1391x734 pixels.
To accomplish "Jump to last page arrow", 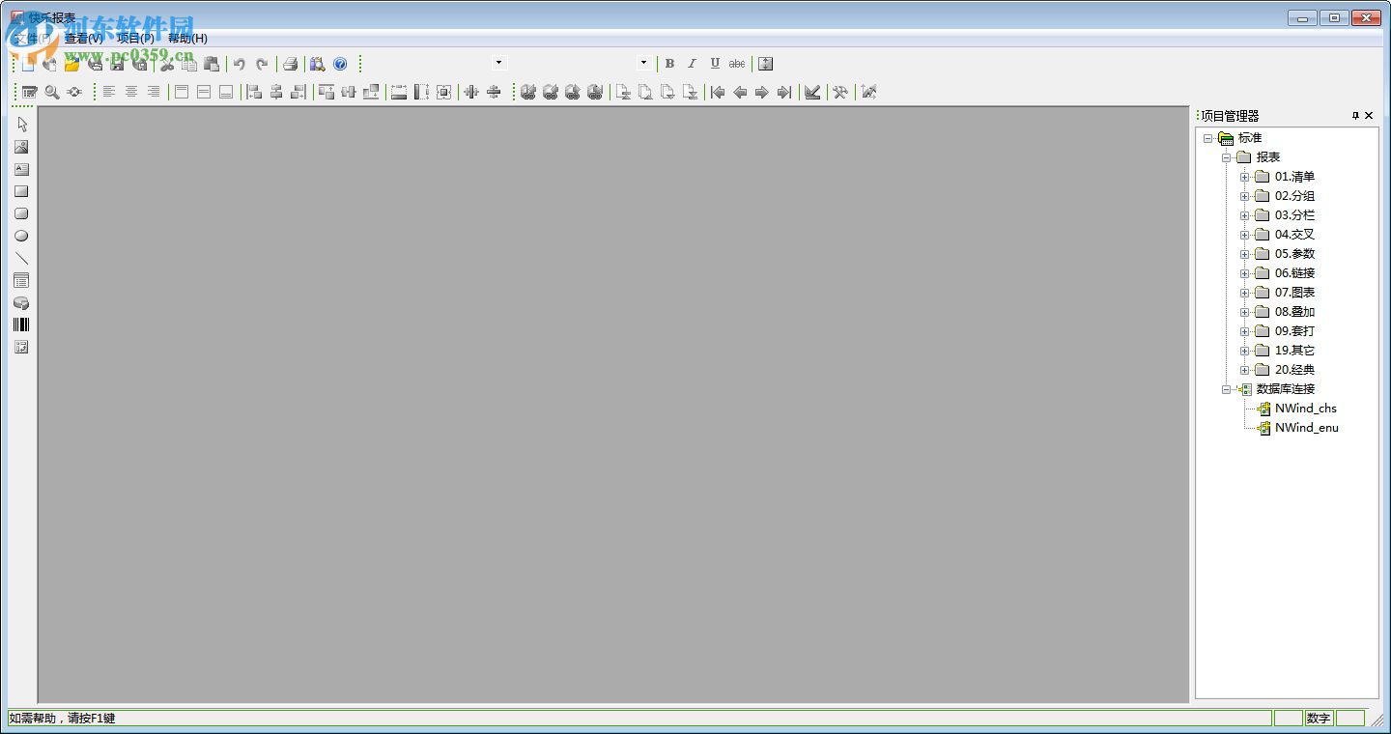I will 784,92.
